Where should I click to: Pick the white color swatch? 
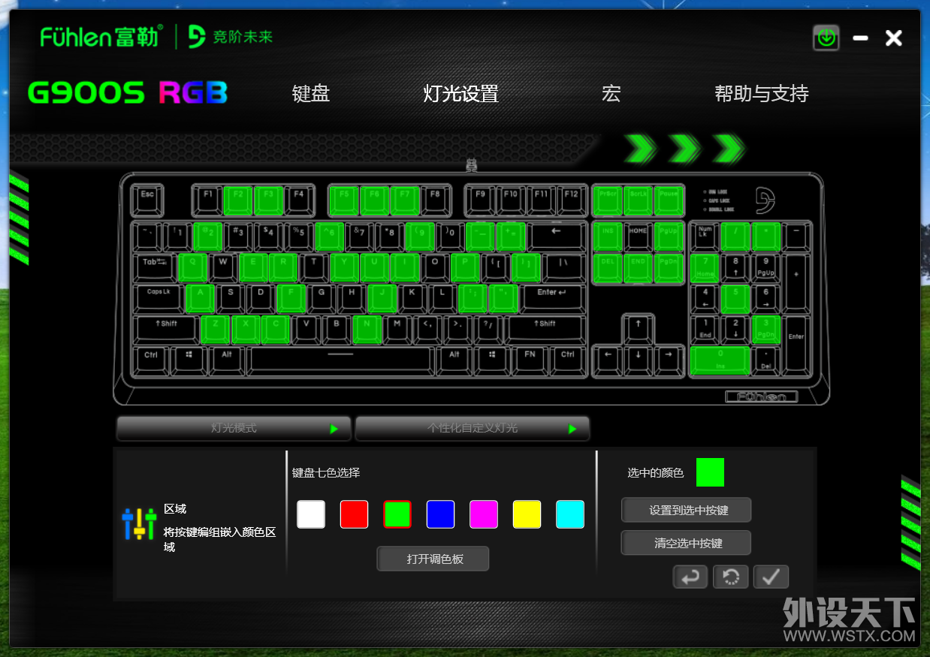coord(311,514)
